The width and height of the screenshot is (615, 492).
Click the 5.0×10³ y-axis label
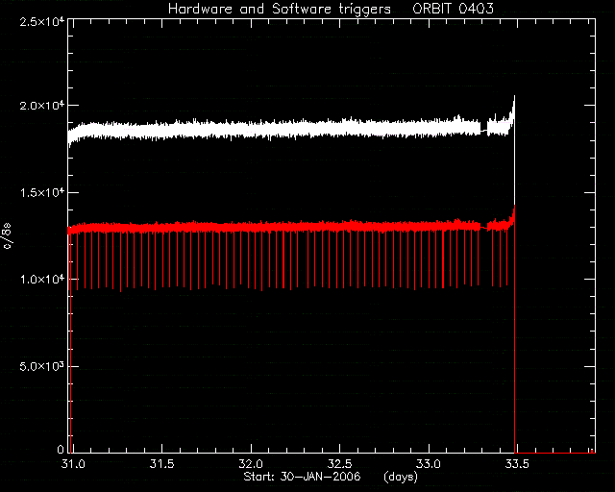[x=41, y=367]
